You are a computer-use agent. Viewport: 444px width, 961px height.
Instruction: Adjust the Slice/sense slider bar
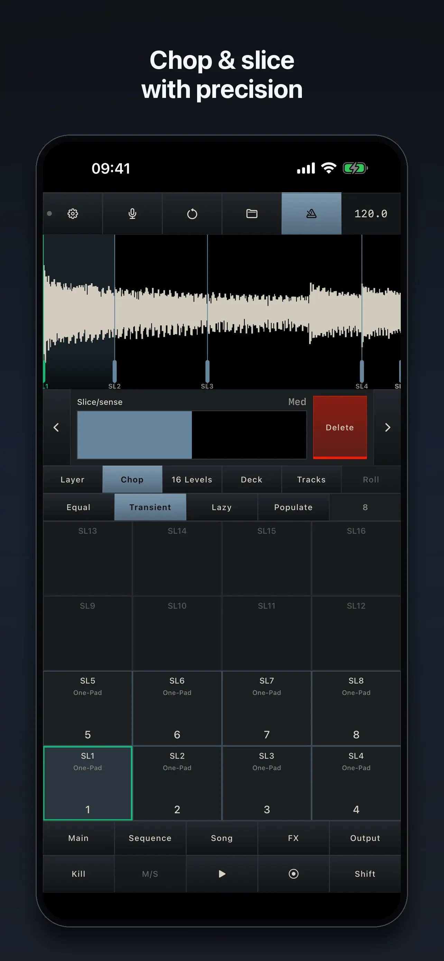coord(192,434)
